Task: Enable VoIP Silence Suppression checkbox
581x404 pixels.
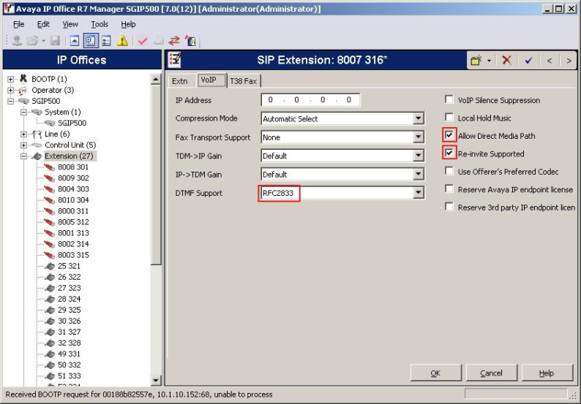Action: click(x=449, y=100)
